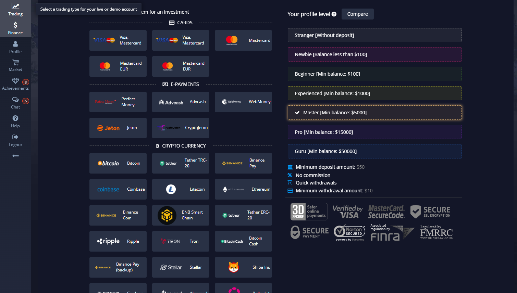Select Beginner [Min balance: $100] level
517x293 pixels.
point(375,74)
